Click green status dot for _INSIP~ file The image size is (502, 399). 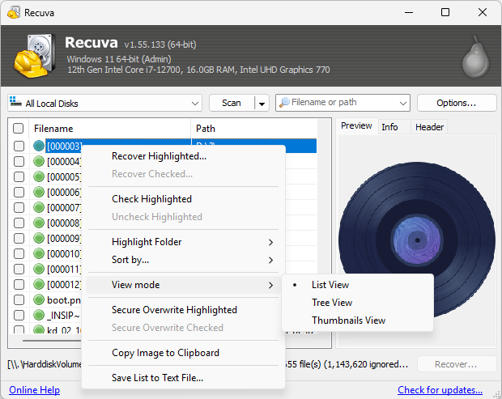coord(39,315)
